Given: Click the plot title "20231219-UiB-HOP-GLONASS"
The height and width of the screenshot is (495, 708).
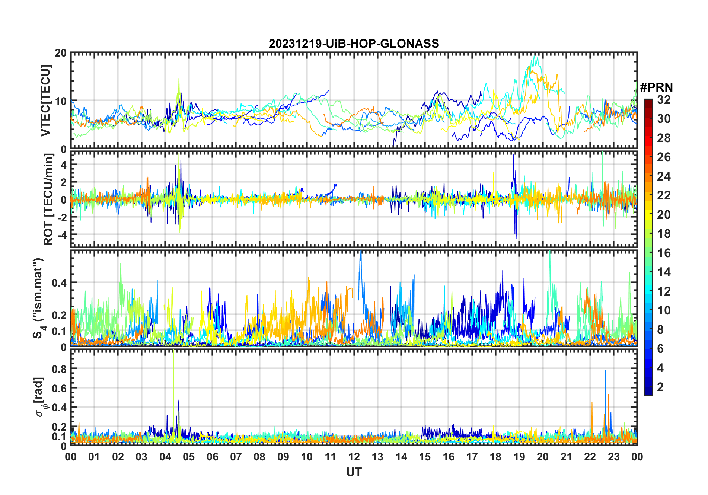Looking at the screenshot, I should point(354,44).
